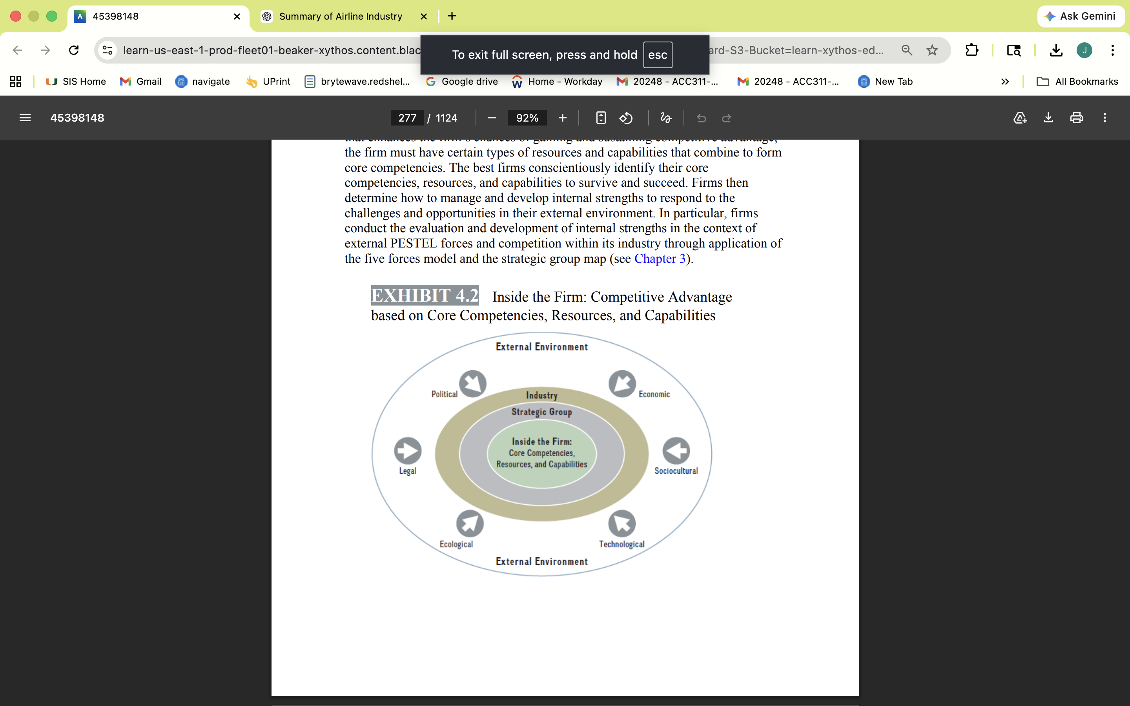Rotate the page counterclockwise
1130x706 pixels.
(x=626, y=118)
